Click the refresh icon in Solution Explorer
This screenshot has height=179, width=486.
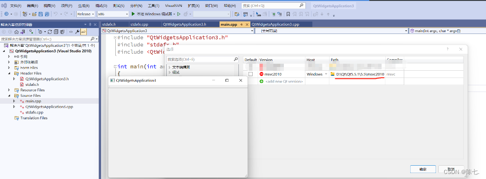pos(50,32)
